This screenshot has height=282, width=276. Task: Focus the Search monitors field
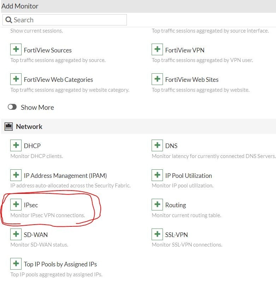[65, 20]
